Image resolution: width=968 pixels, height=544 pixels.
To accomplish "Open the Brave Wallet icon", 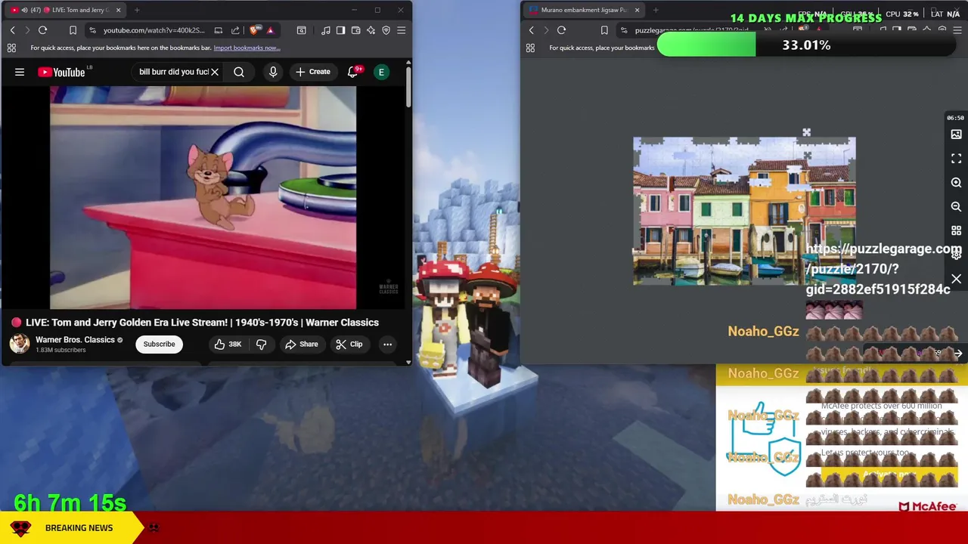I will 355,30.
